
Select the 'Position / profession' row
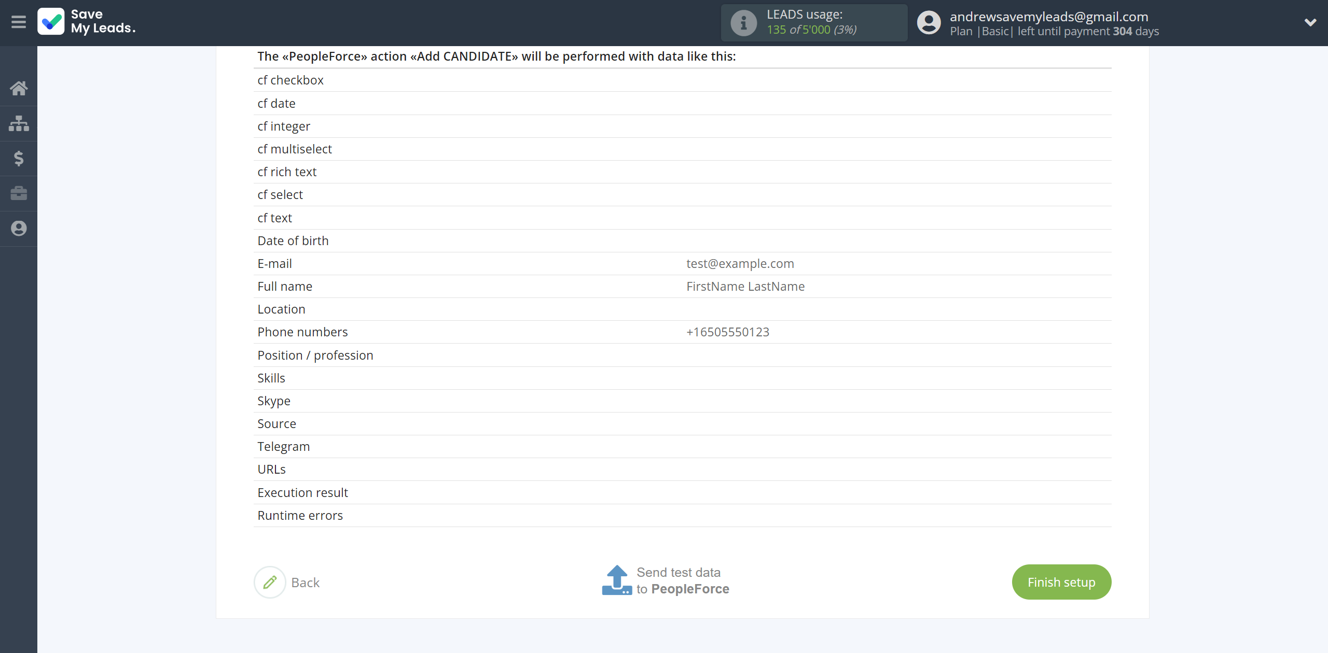coord(682,355)
